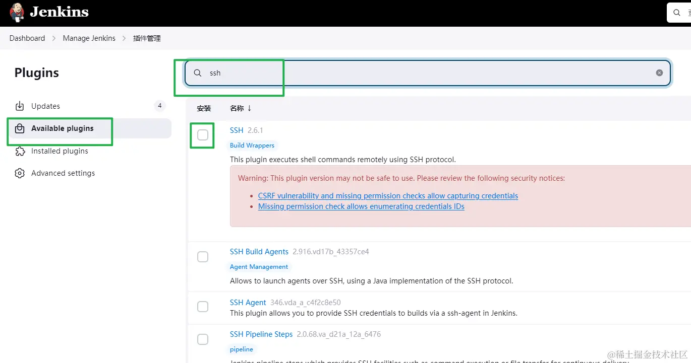Go to Dashboard breadcrumb
Image resolution: width=691 pixels, height=363 pixels.
(x=27, y=38)
